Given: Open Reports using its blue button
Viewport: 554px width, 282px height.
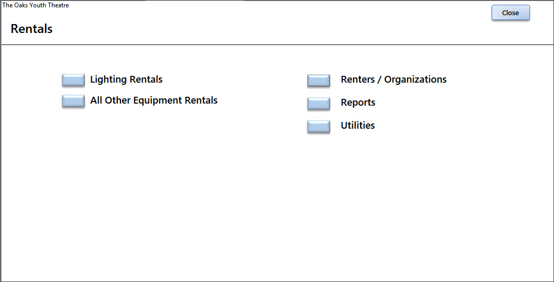Looking at the screenshot, I should [x=319, y=104].
